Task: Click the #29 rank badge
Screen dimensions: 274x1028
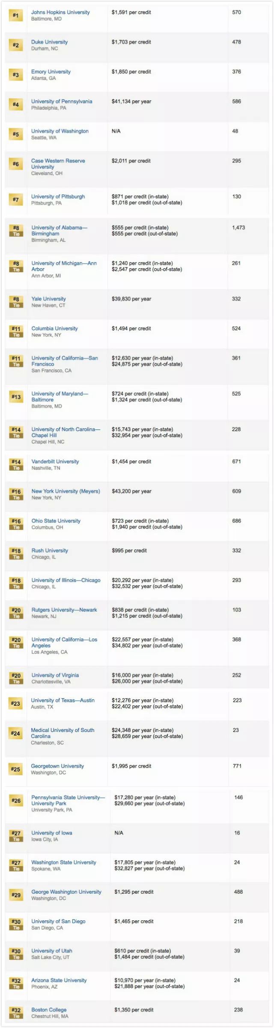Action: pos(16,895)
